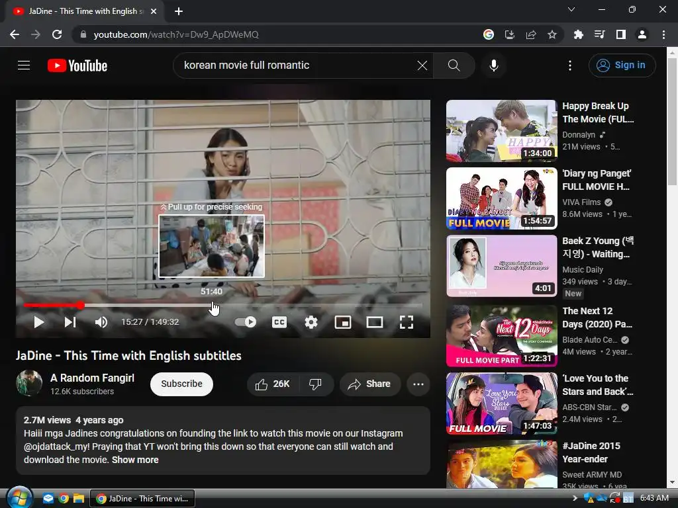Open 'Diary ng Panget' FULL MOVIE title
The image size is (678, 508).
click(x=597, y=180)
